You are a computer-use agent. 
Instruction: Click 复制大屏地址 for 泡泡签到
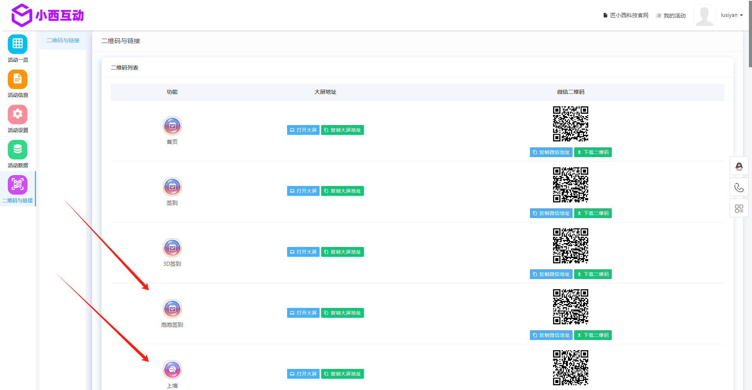342,313
